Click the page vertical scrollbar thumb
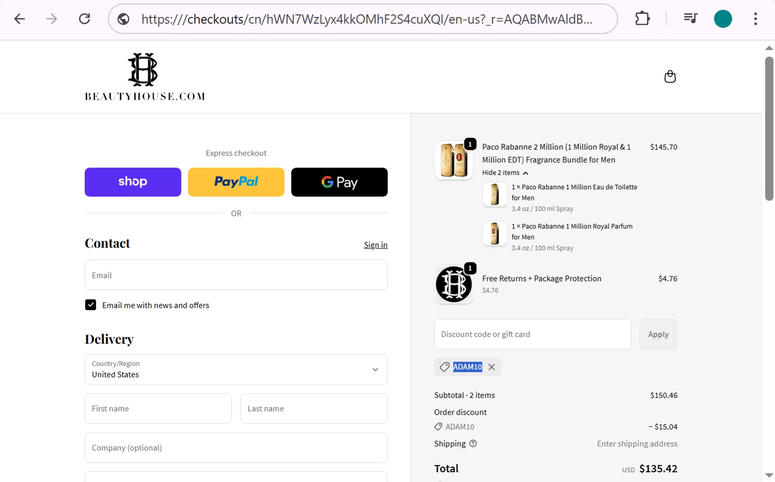Viewport: 775px width, 482px height. [x=769, y=128]
